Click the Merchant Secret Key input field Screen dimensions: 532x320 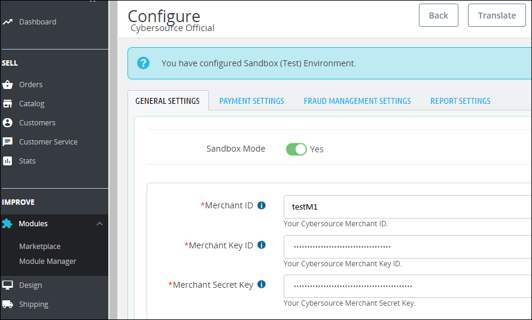(x=408, y=286)
